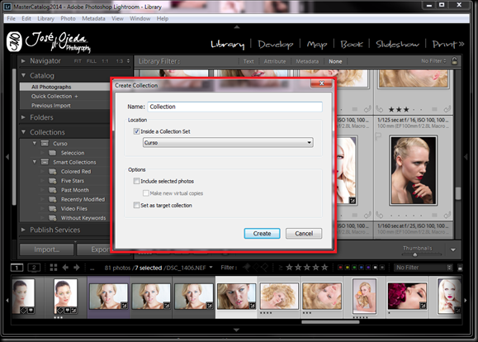Open the filmstrip No Filter preset dropdown
This screenshot has width=478, height=342.
tap(424, 268)
